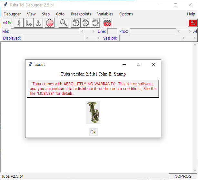Click right scroll arrow beside Proc field
This screenshot has height=180, width=198.
click(190, 32)
